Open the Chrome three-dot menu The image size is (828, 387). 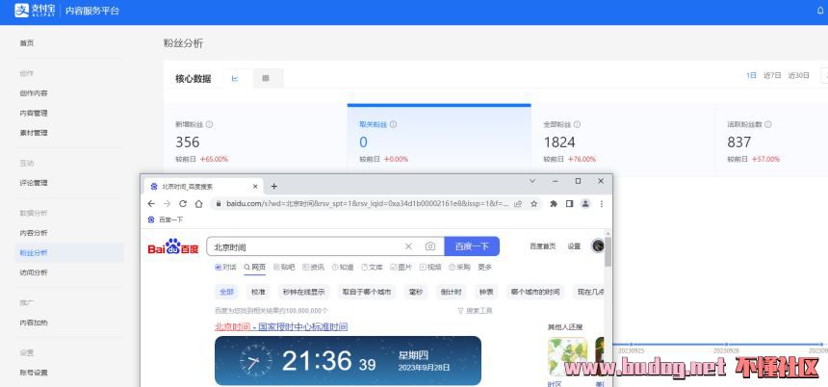pos(602,204)
